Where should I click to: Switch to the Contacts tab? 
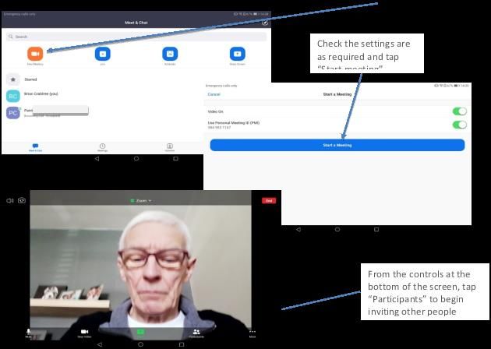coord(170,147)
